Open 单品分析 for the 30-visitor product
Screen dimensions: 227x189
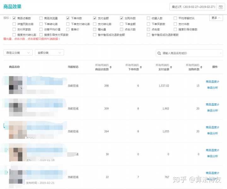coord(212,156)
